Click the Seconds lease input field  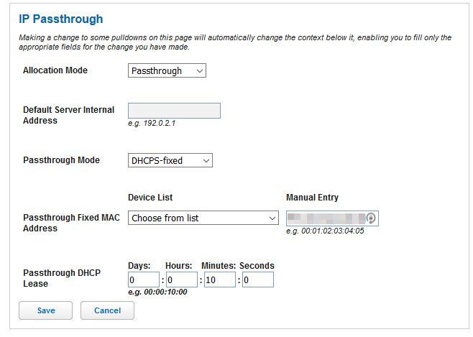[x=257, y=280]
